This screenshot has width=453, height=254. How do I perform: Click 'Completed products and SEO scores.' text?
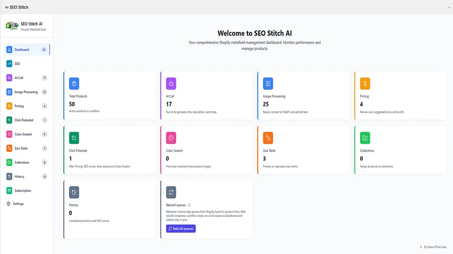[89, 221]
